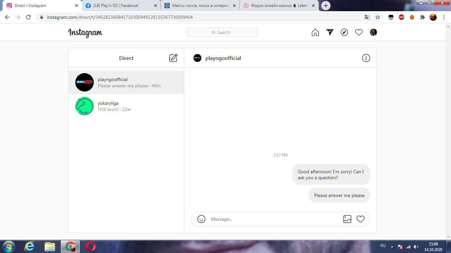This screenshot has height=253, width=451.
Task: Open Windows Explorer from taskbar
Action: 50,246
